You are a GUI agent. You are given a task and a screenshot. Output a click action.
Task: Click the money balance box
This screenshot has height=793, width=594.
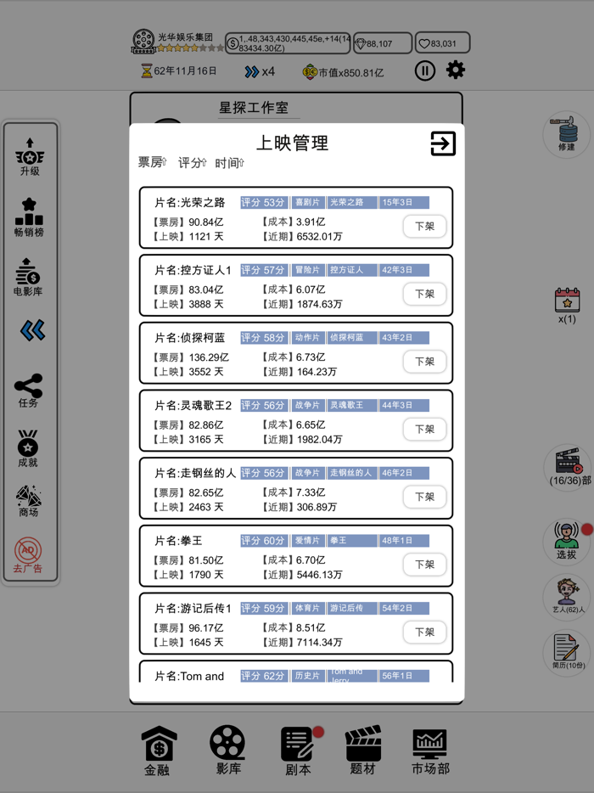(288, 43)
